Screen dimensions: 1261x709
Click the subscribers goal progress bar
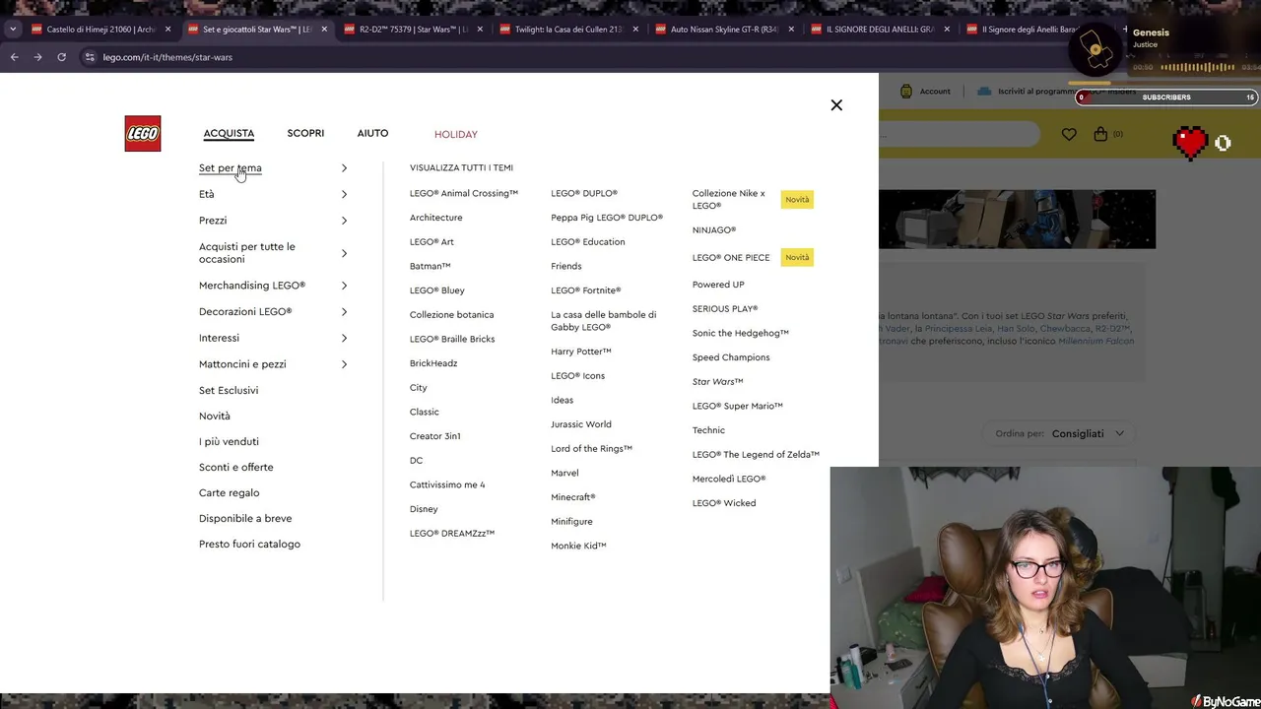pos(1165,97)
